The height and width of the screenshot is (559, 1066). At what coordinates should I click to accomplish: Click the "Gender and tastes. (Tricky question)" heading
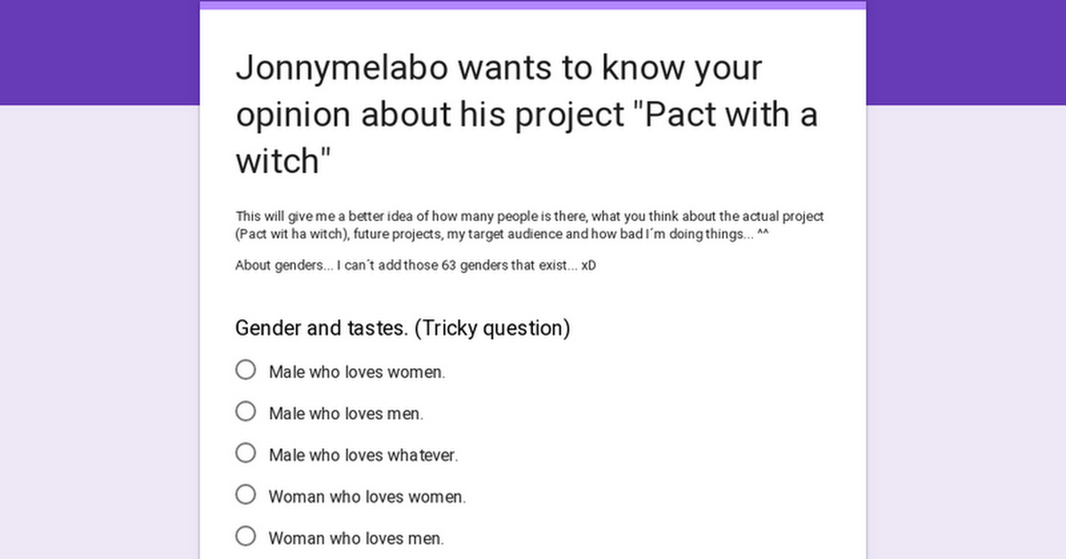click(402, 328)
